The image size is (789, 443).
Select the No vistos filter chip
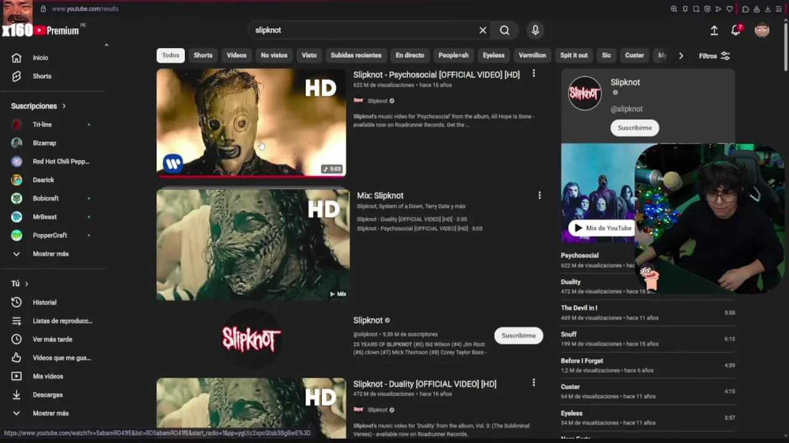[274, 55]
